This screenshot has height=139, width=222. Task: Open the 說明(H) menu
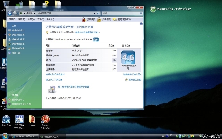click(x=51, y=19)
